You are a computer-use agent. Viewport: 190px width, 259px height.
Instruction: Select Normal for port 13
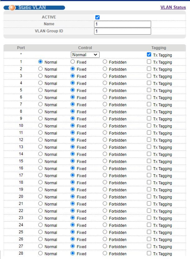40,147
